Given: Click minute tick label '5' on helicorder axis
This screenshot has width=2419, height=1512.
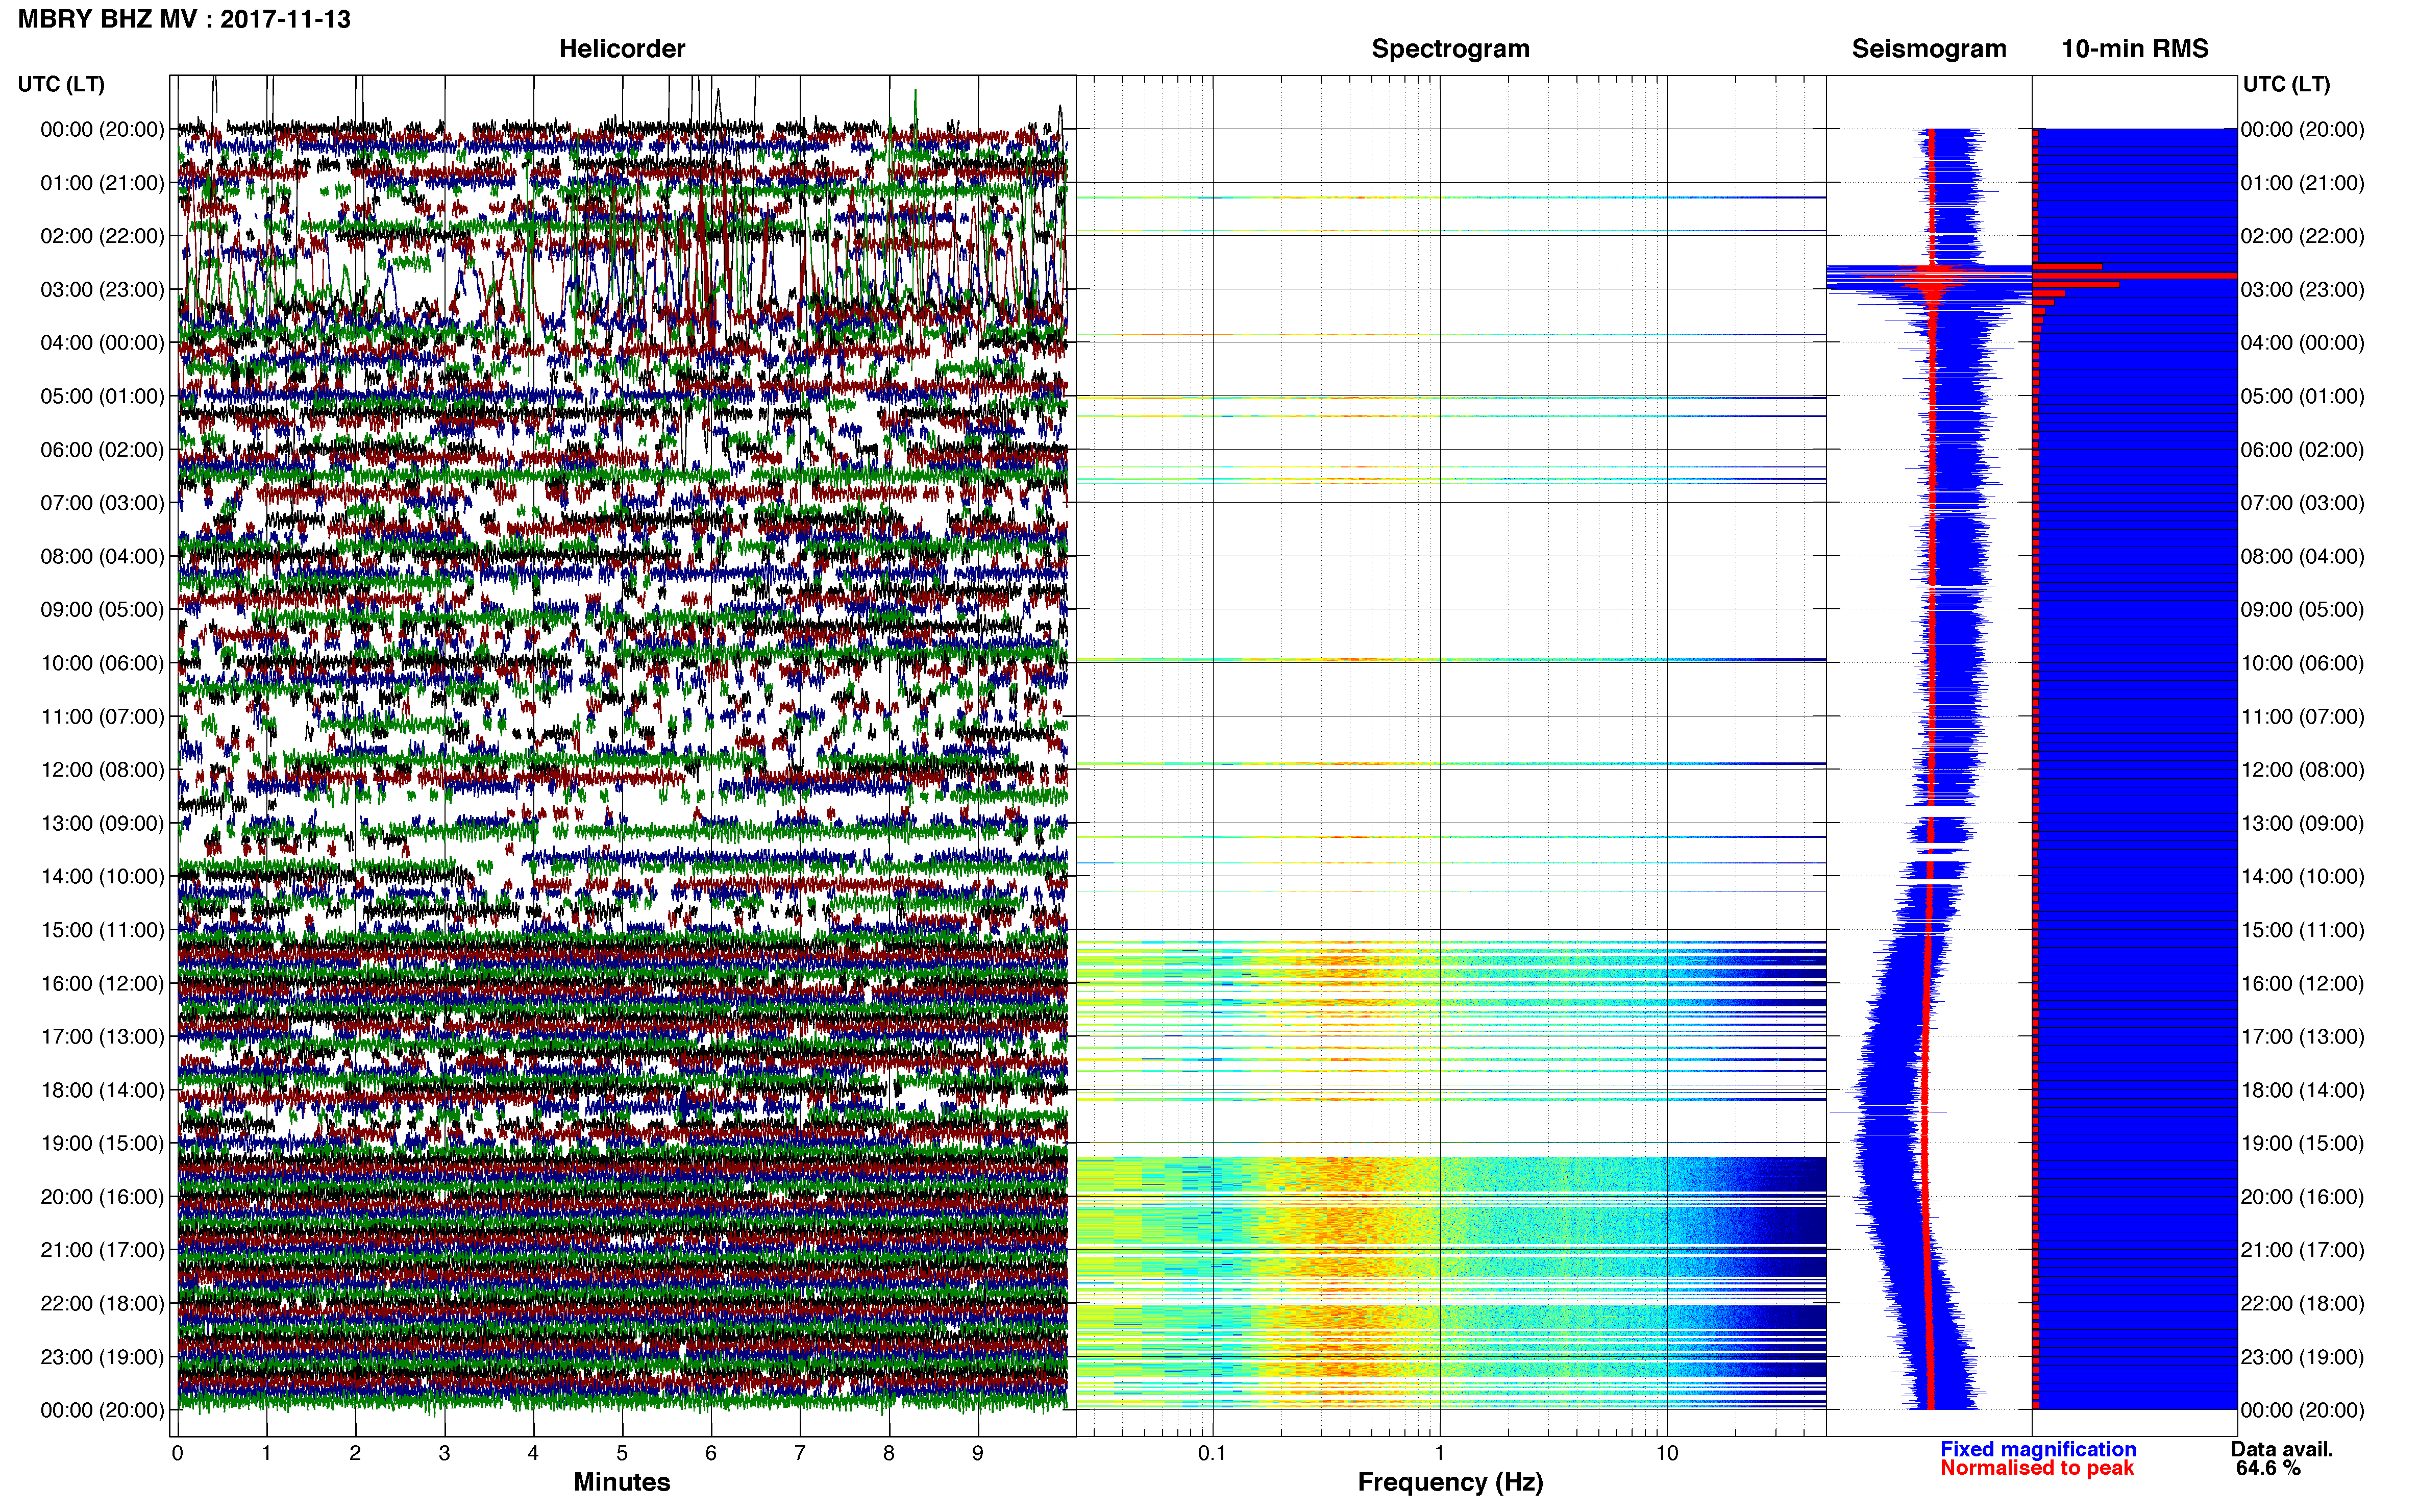Looking at the screenshot, I should [622, 1453].
